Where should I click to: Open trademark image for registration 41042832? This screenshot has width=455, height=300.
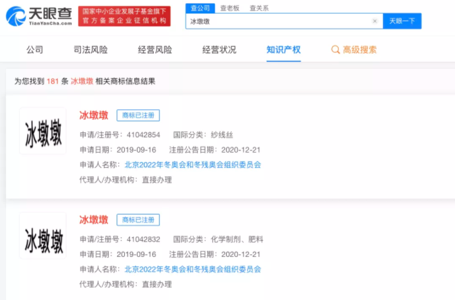pos(42,235)
